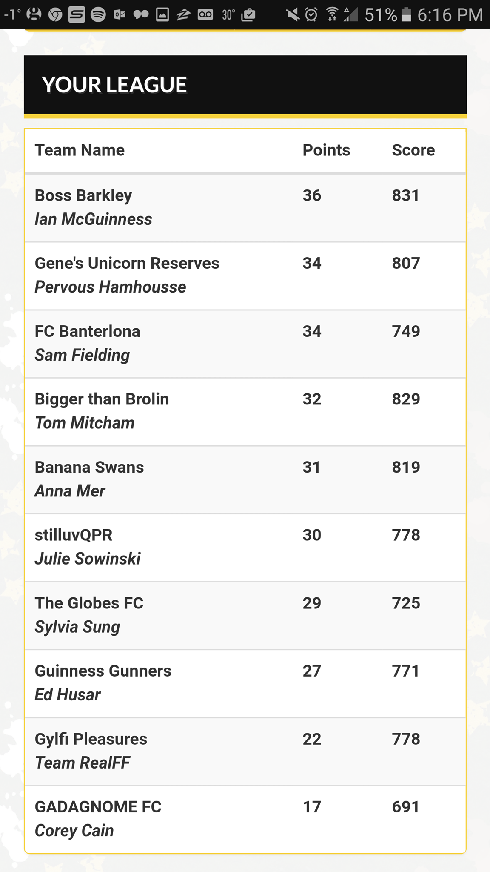
Task: Select the stilluvQPR team row
Action: (x=245, y=548)
